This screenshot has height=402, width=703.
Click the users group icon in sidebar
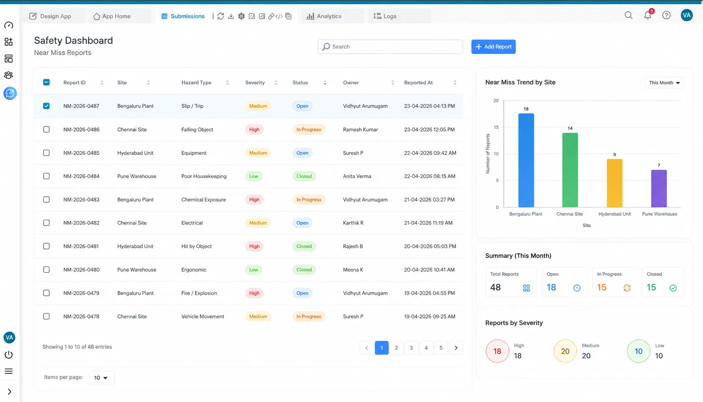click(8, 75)
